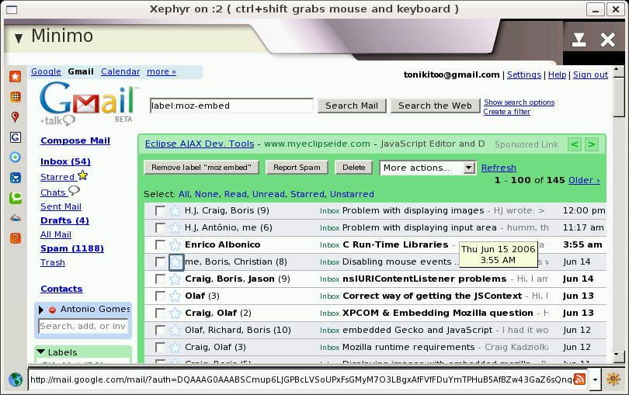This screenshot has width=629, height=395.
Task: Tick the Enrico Albonico message checkbox
Action: tap(160, 244)
